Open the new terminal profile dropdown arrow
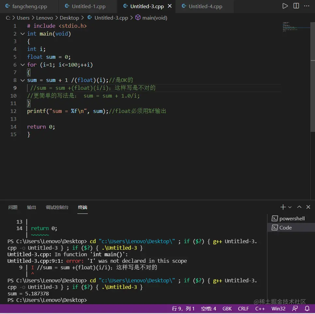Image resolution: width=315 pixels, height=314 pixels. click(290, 207)
